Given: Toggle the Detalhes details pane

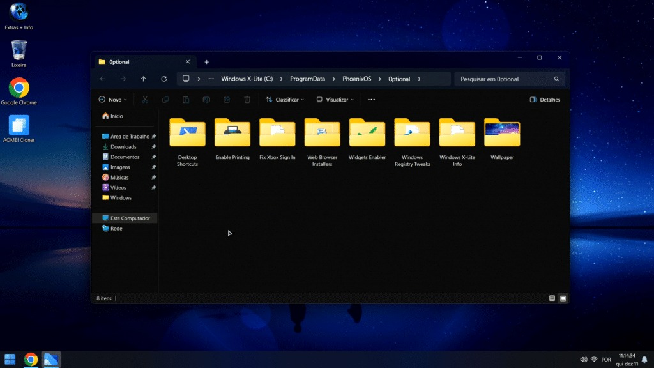Looking at the screenshot, I should pos(545,100).
